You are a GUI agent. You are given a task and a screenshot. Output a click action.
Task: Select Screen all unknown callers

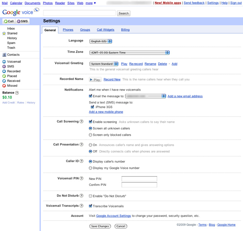91,128
